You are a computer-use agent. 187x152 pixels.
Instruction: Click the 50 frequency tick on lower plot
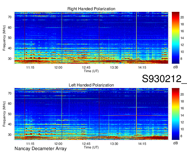coord(10,114)
